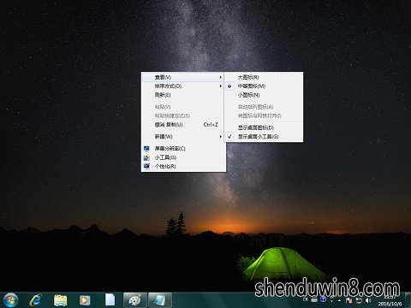Expand the 查看(V) submenu arrow
Image resolution: width=411 pixels, height=308 pixels.
220,77
